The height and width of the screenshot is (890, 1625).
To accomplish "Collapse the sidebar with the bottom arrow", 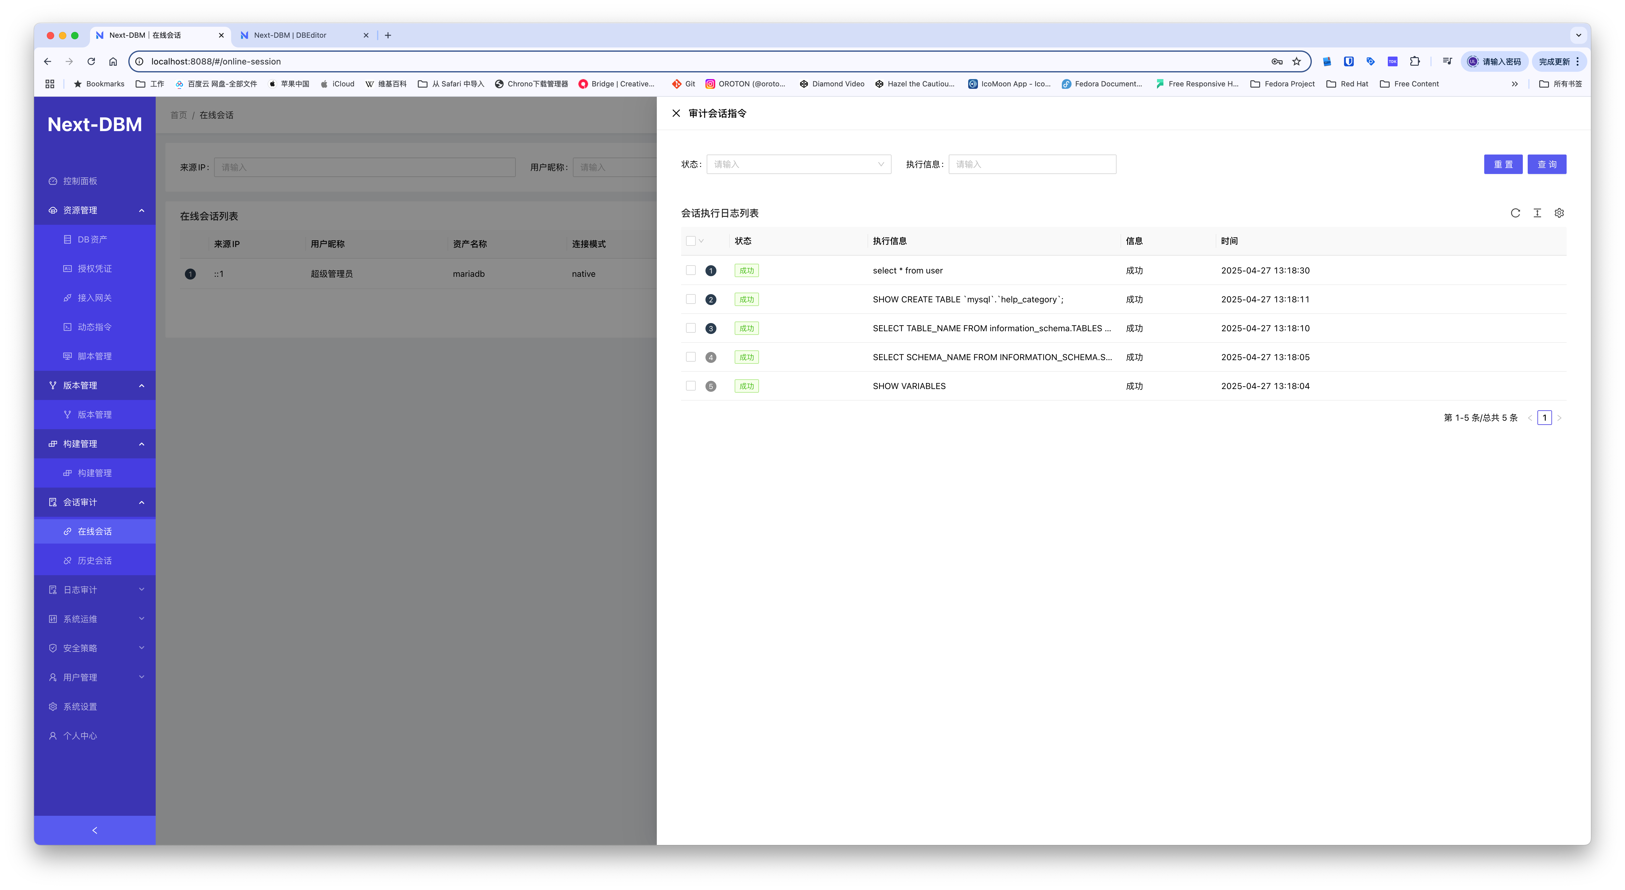I will pos(95,830).
